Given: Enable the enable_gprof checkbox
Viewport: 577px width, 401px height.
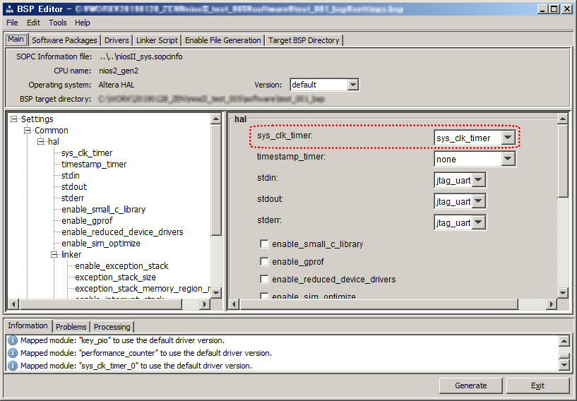Looking at the screenshot, I should (x=264, y=261).
